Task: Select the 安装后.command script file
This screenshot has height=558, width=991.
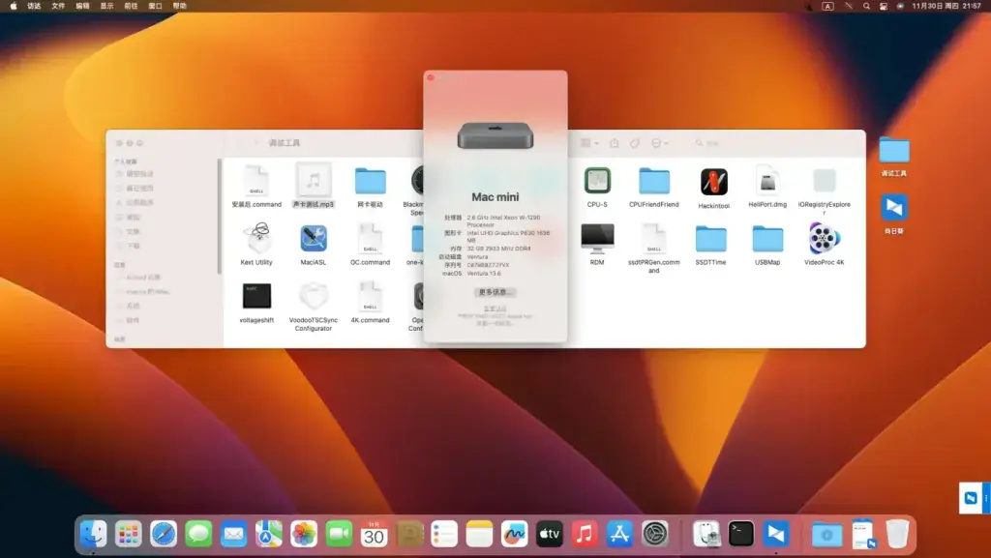Action: coord(256,181)
